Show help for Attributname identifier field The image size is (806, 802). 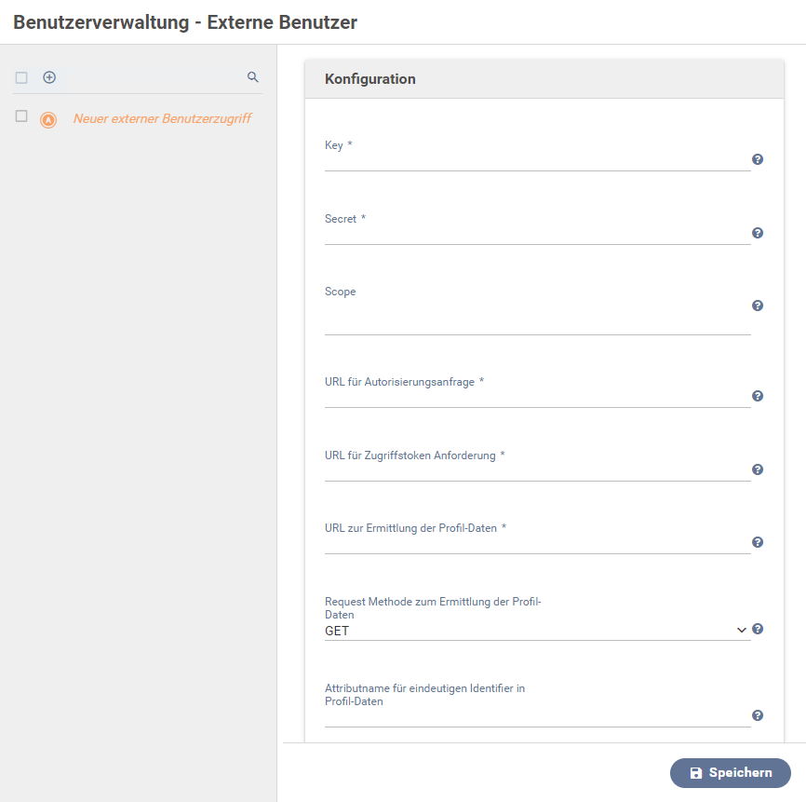pos(758,715)
